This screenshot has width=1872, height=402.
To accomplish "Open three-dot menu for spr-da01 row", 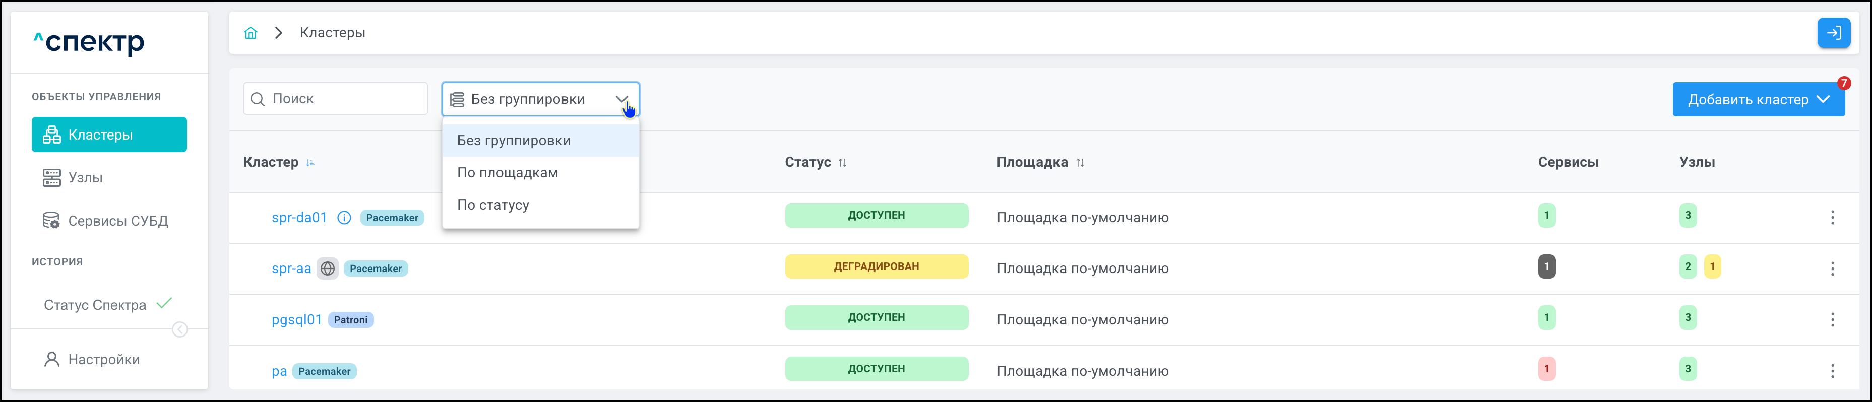I will [x=1832, y=217].
